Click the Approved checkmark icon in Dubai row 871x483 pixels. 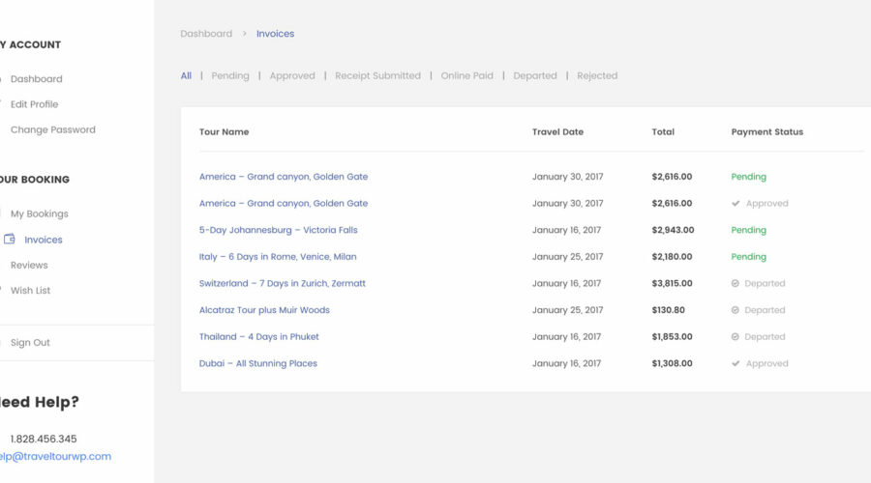[x=736, y=364]
